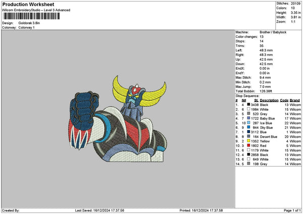Screen dimensions: 303x214
Task: Click stitch count '1352' in stop 9
Action: pyautogui.click(x=255, y=141)
